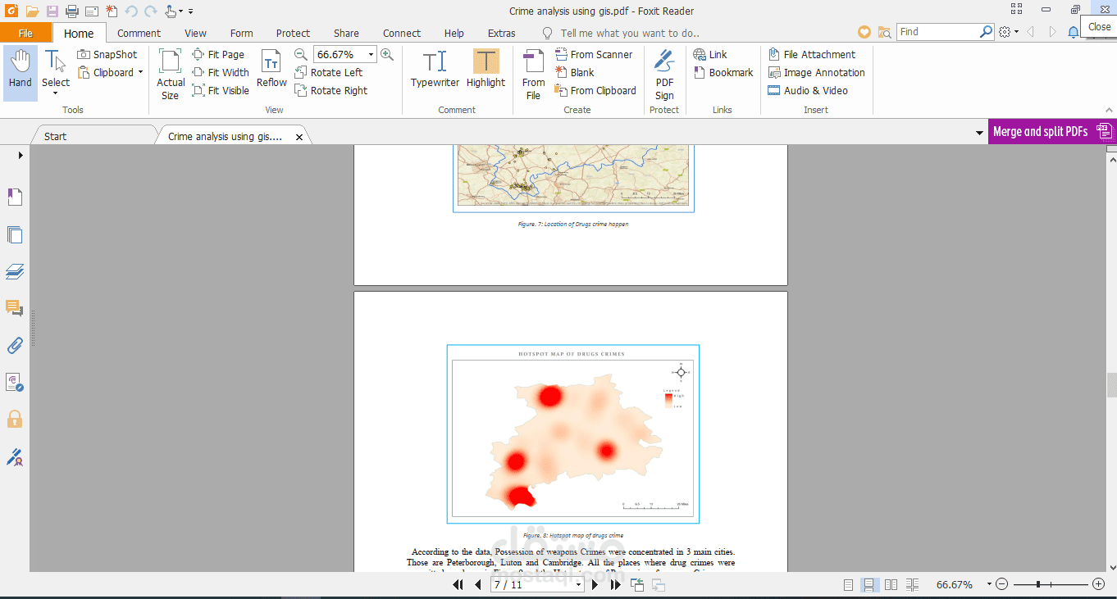The image size is (1117, 599).
Task: Open the page number dropdown 7 / 11
Action: (x=578, y=585)
